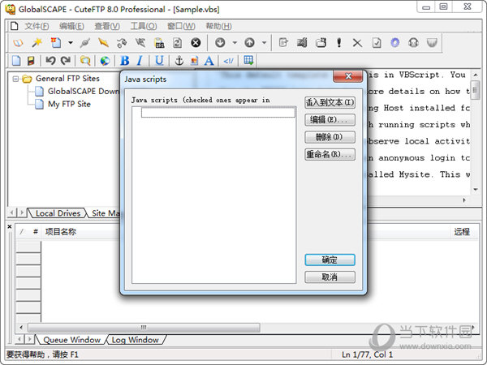This screenshot has height=365, width=487.
Task: Click the 远程 column header
Action: [x=462, y=231]
